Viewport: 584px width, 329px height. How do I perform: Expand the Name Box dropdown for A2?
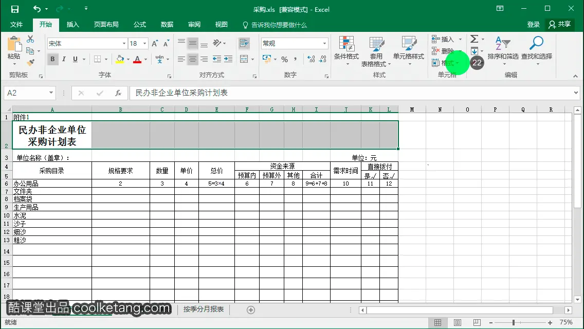(51, 93)
